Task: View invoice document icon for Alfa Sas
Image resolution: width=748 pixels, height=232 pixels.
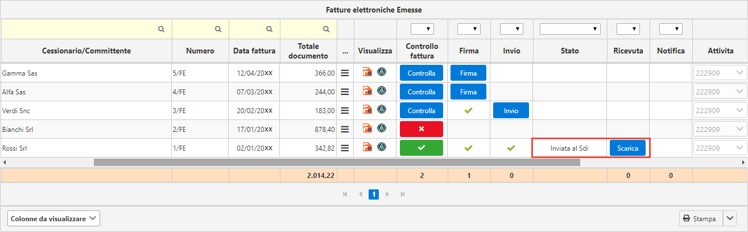Action: (367, 92)
